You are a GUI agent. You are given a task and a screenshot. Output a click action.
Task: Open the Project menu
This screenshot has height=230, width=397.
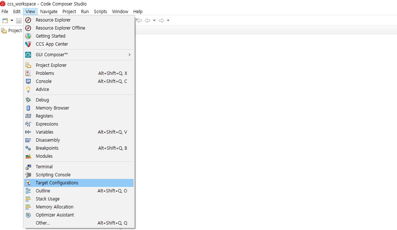point(69,12)
